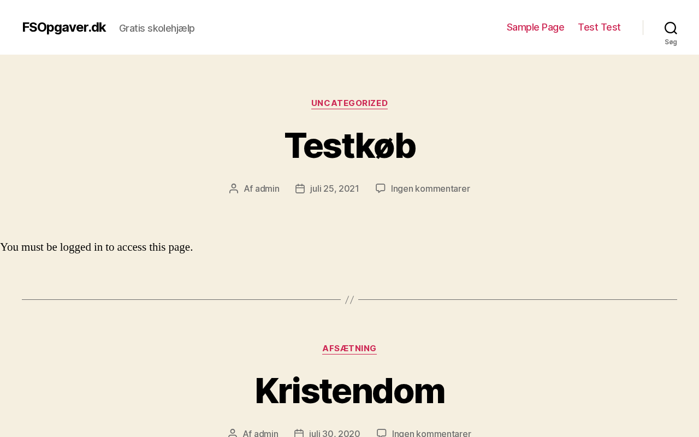
Task: Click comment bubble icon under Kristendom
Action: pyautogui.click(x=382, y=433)
